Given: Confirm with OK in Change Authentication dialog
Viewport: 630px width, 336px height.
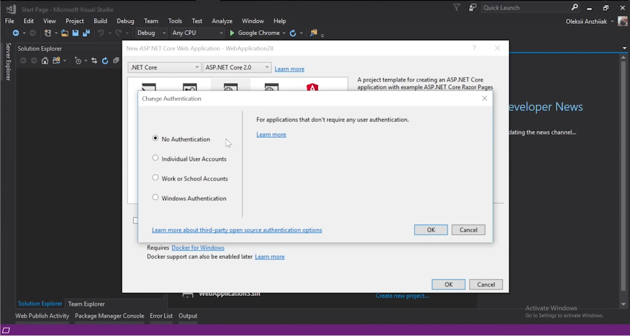Looking at the screenshot, I should click(431, 230).
